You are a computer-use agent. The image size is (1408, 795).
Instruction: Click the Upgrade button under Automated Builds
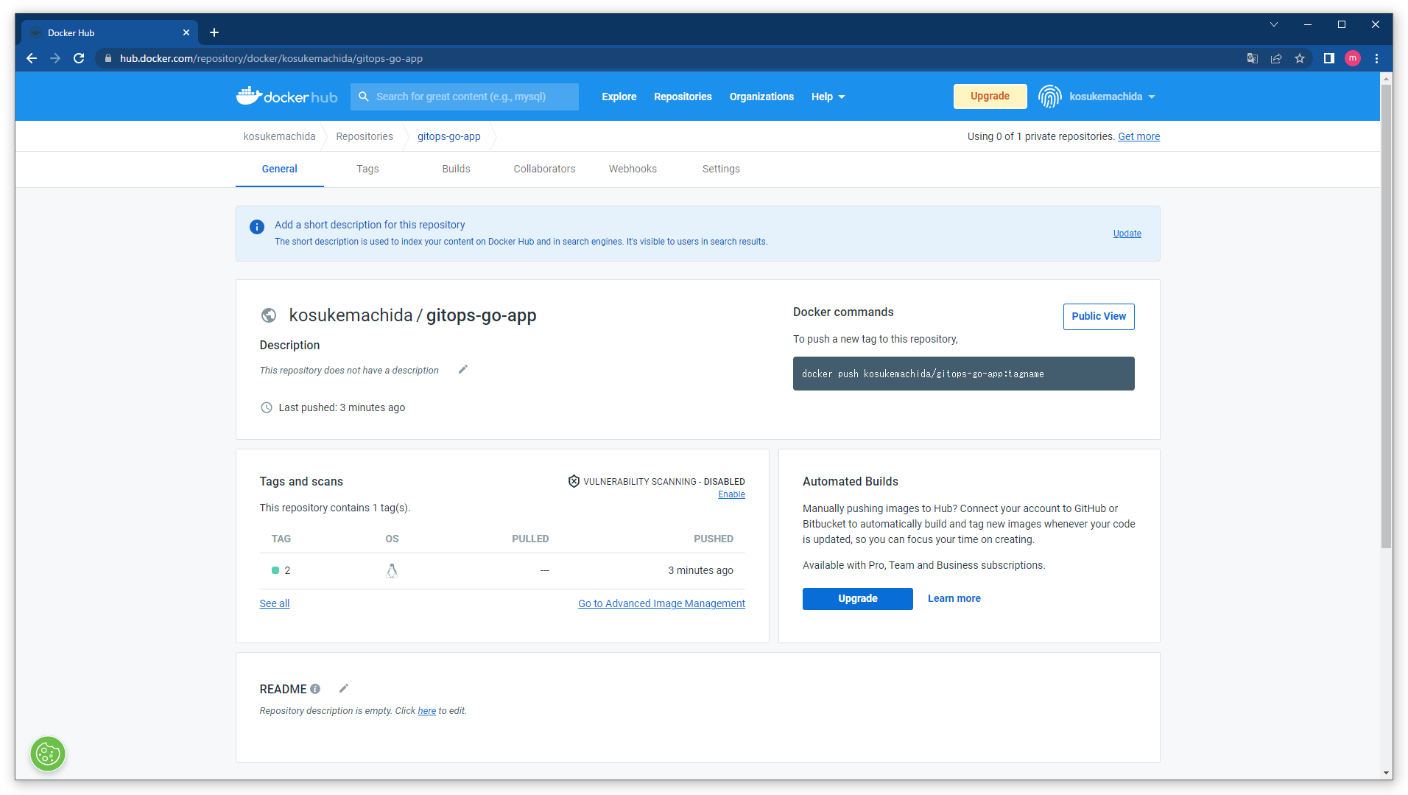tap(857, 598)
